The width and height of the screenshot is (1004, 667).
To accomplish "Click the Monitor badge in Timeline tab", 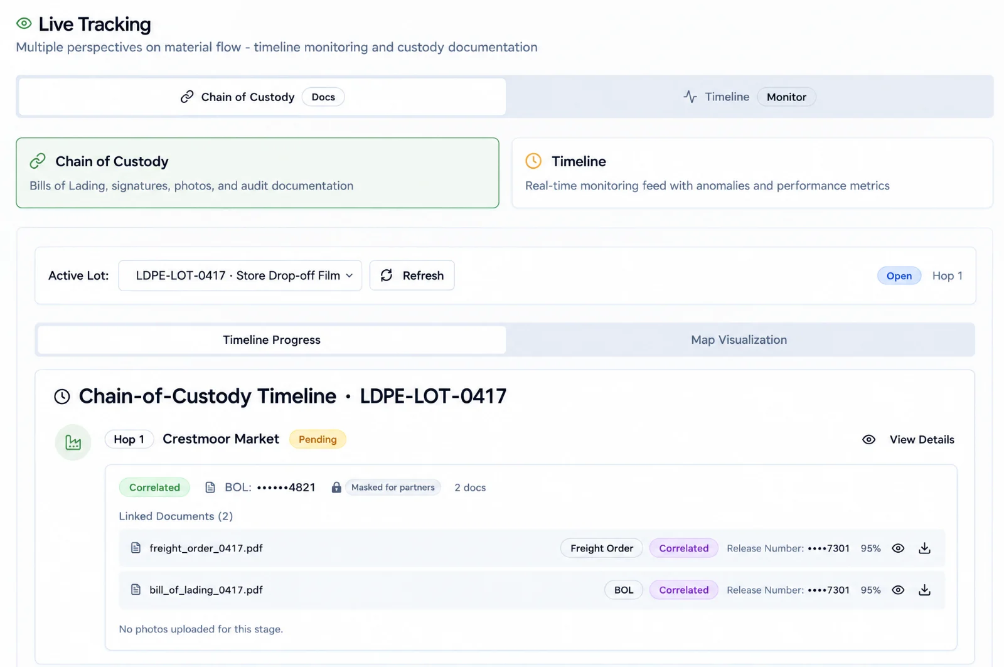I will [786, 97].
